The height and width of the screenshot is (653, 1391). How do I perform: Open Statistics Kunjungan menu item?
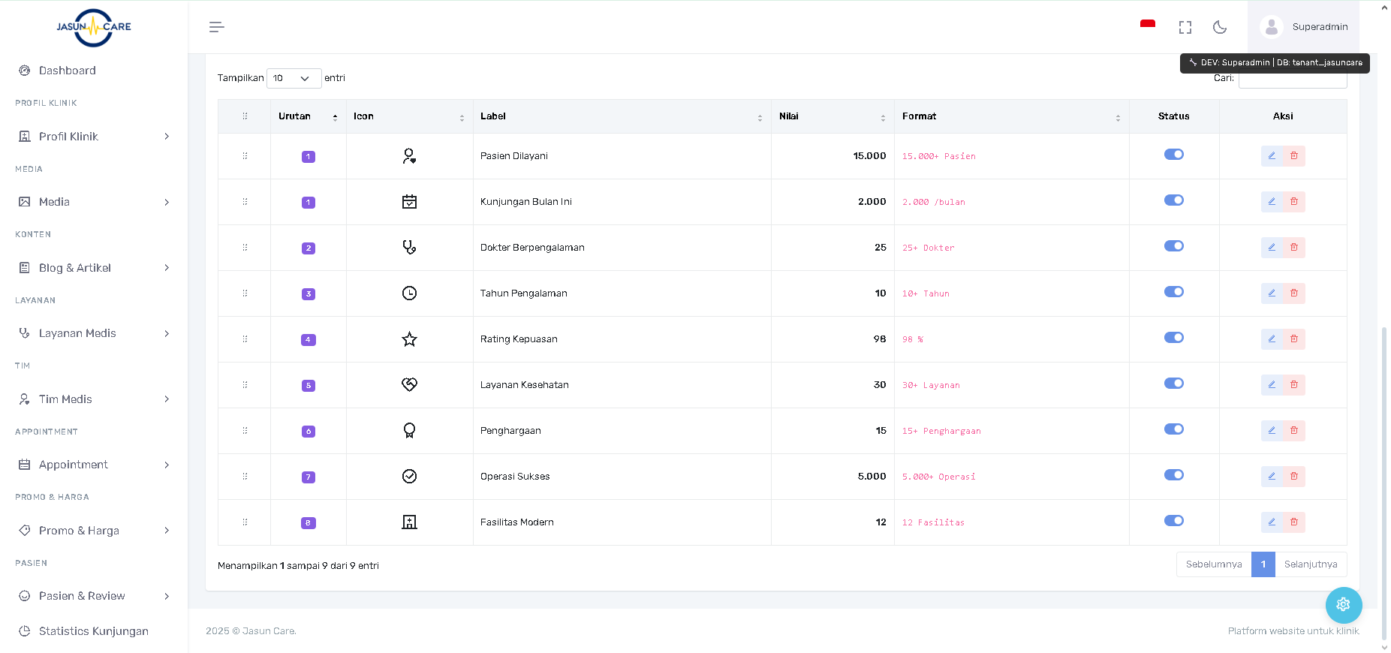(93, 631)
